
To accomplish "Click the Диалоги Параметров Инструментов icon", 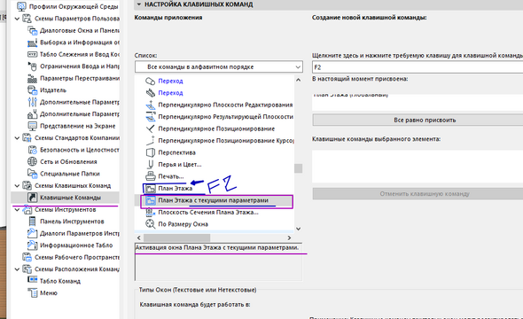I will 32,233.
